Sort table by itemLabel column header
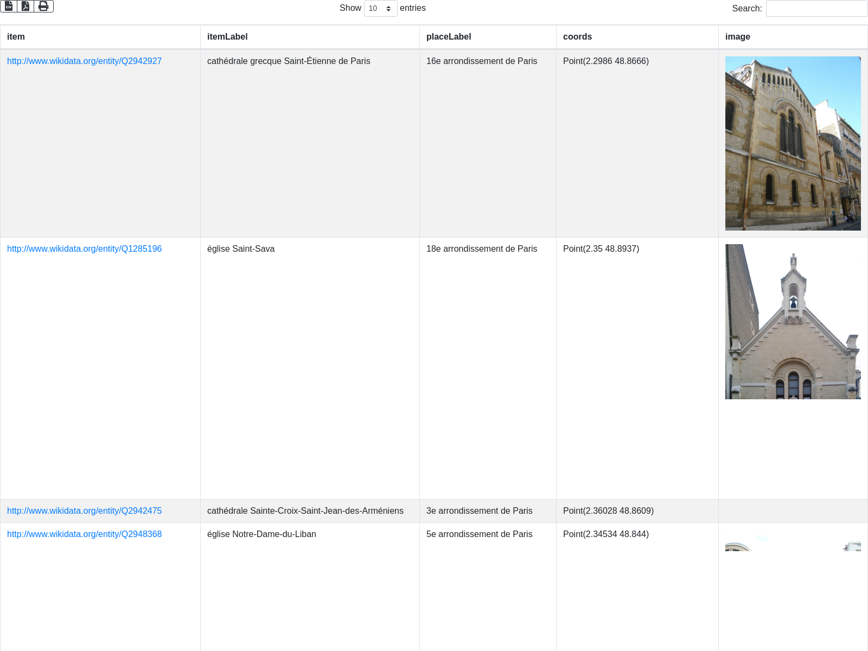This screenshot has height=651, width=868. pos(227,37)
